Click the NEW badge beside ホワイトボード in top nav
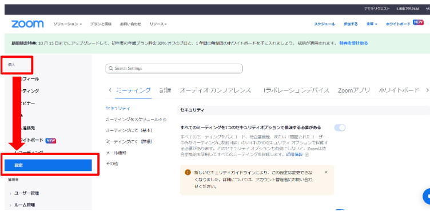Screen dimensions: 430x211 [418, 22]
